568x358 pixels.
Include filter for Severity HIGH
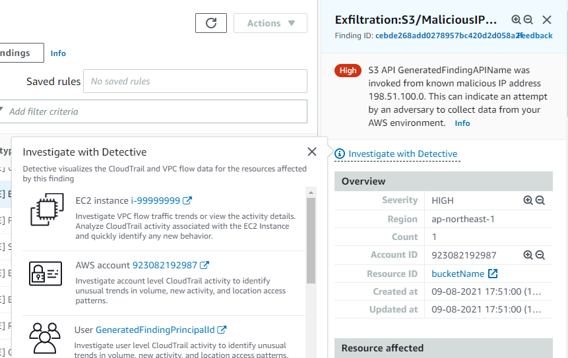pyautogui.click(x=528, y=200)
